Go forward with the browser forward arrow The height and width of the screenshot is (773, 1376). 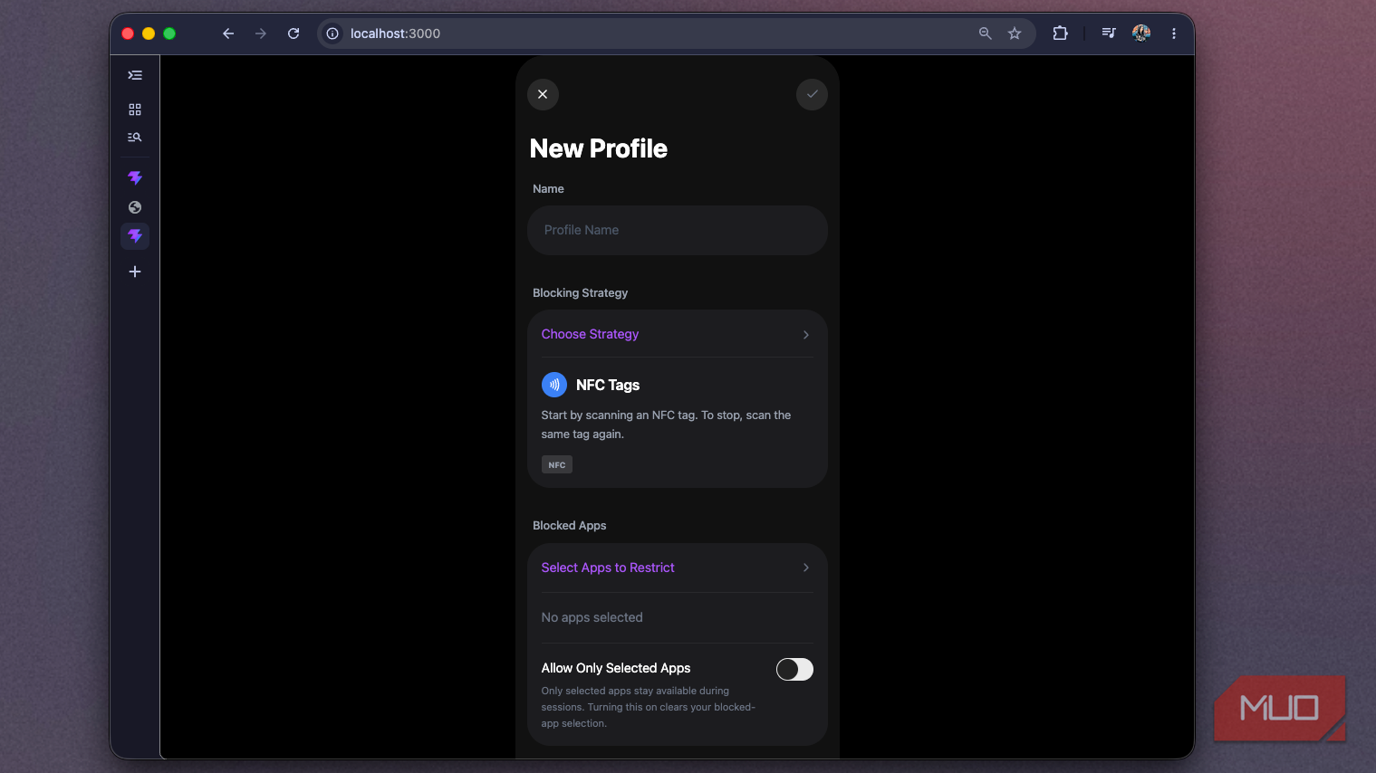[x=261, y=33]
